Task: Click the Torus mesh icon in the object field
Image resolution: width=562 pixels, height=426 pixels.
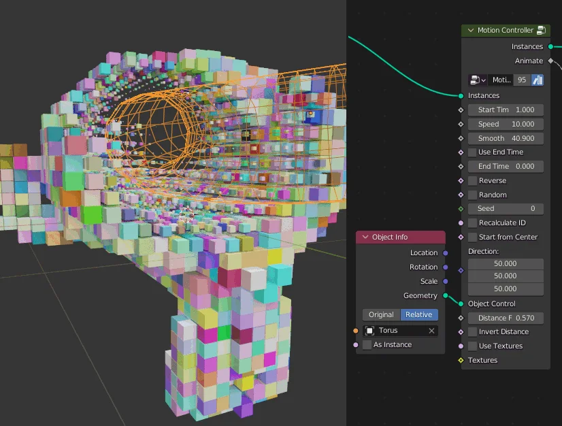Action: coord(369,329)
